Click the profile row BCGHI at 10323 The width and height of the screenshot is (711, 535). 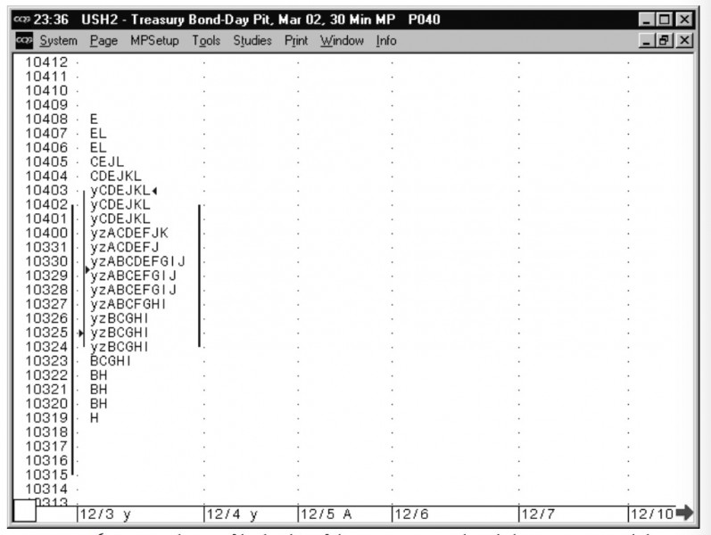tap(111, 361)
